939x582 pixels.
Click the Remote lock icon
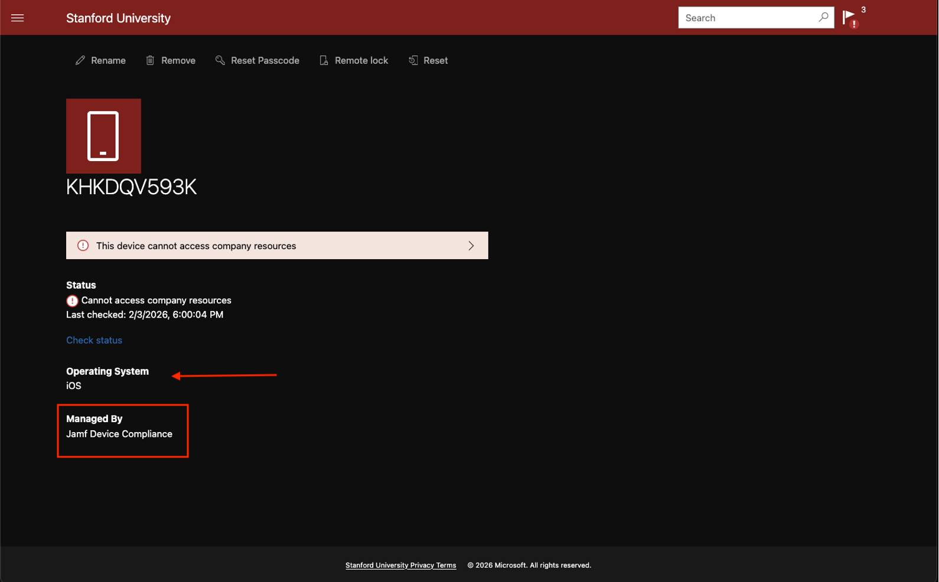pyautogui.click(x=324, y=60)
